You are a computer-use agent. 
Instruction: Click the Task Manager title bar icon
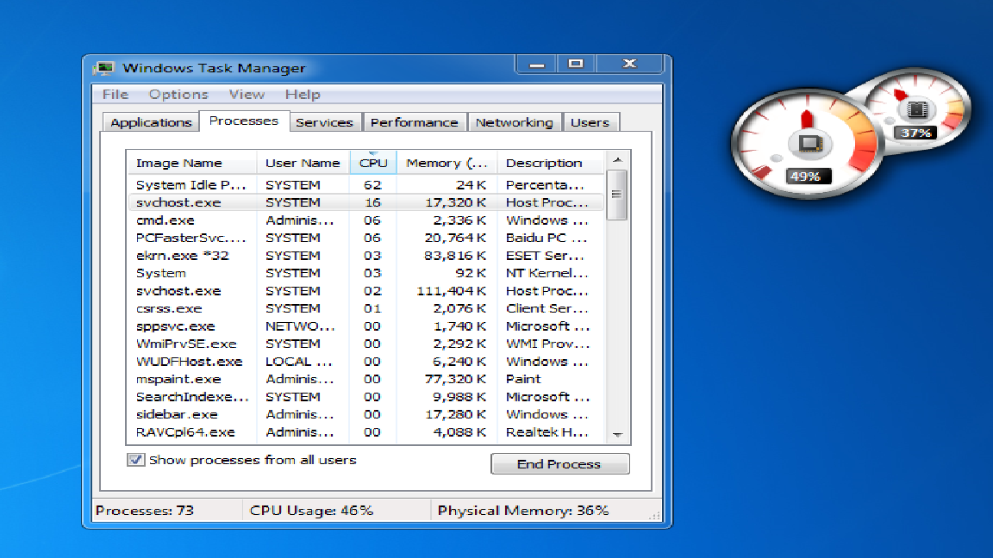tap(103, 68)
